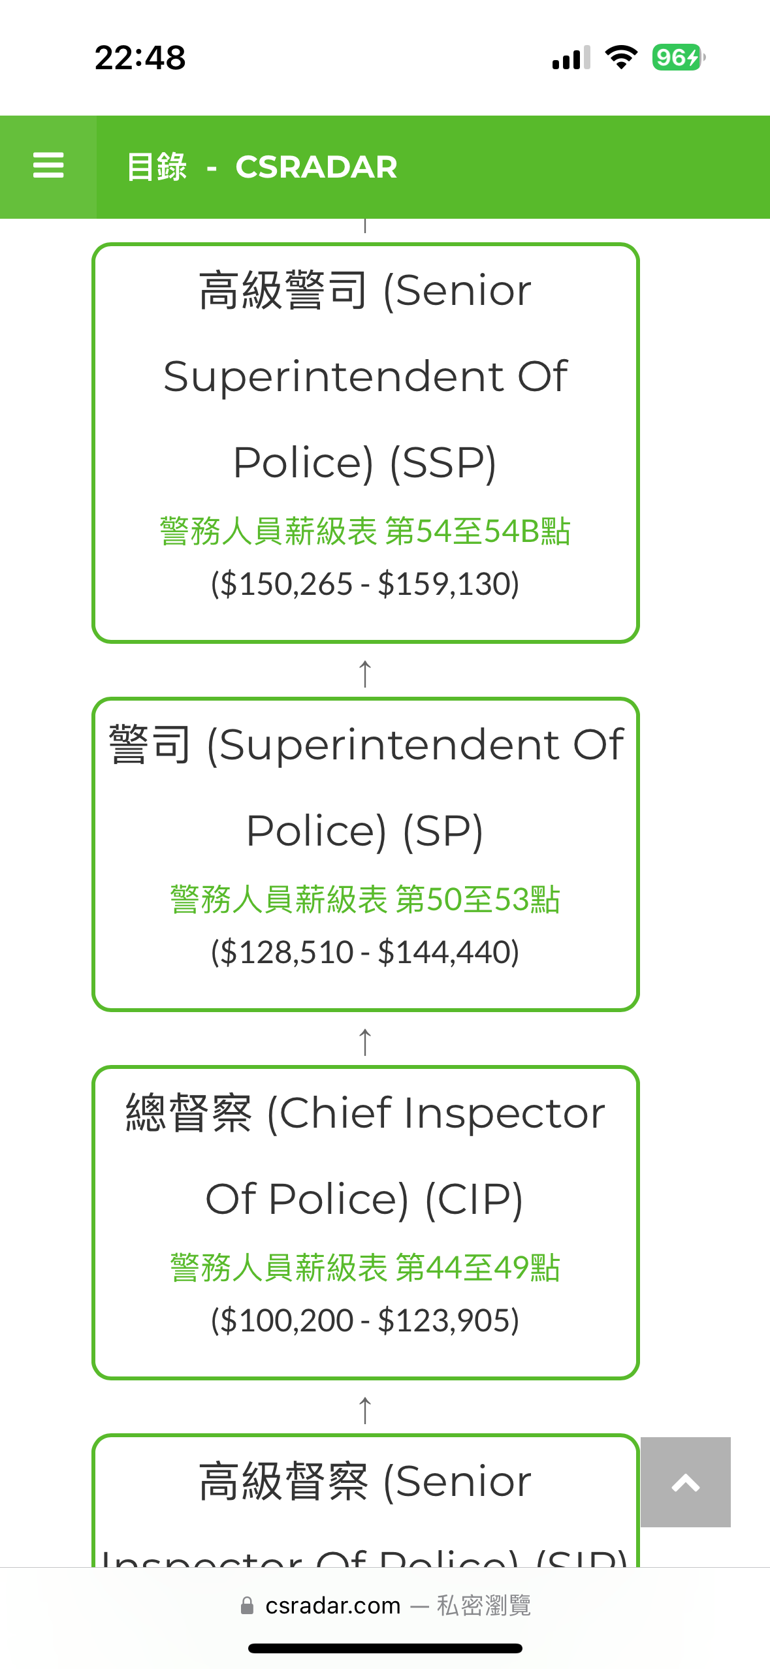
Task: Open 高級督察 Senior Inspector card
Action: tap(365, 1501)
